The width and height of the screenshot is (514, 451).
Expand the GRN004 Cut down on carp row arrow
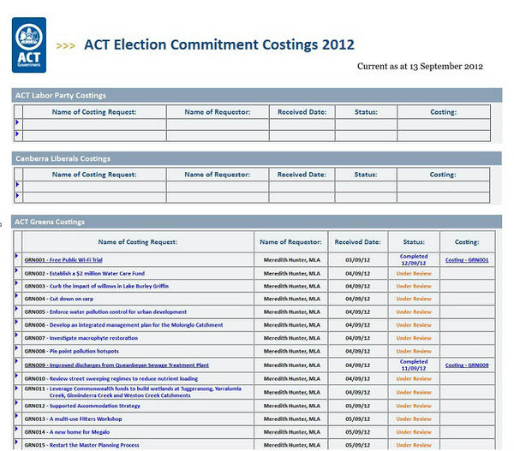point(17,295)
